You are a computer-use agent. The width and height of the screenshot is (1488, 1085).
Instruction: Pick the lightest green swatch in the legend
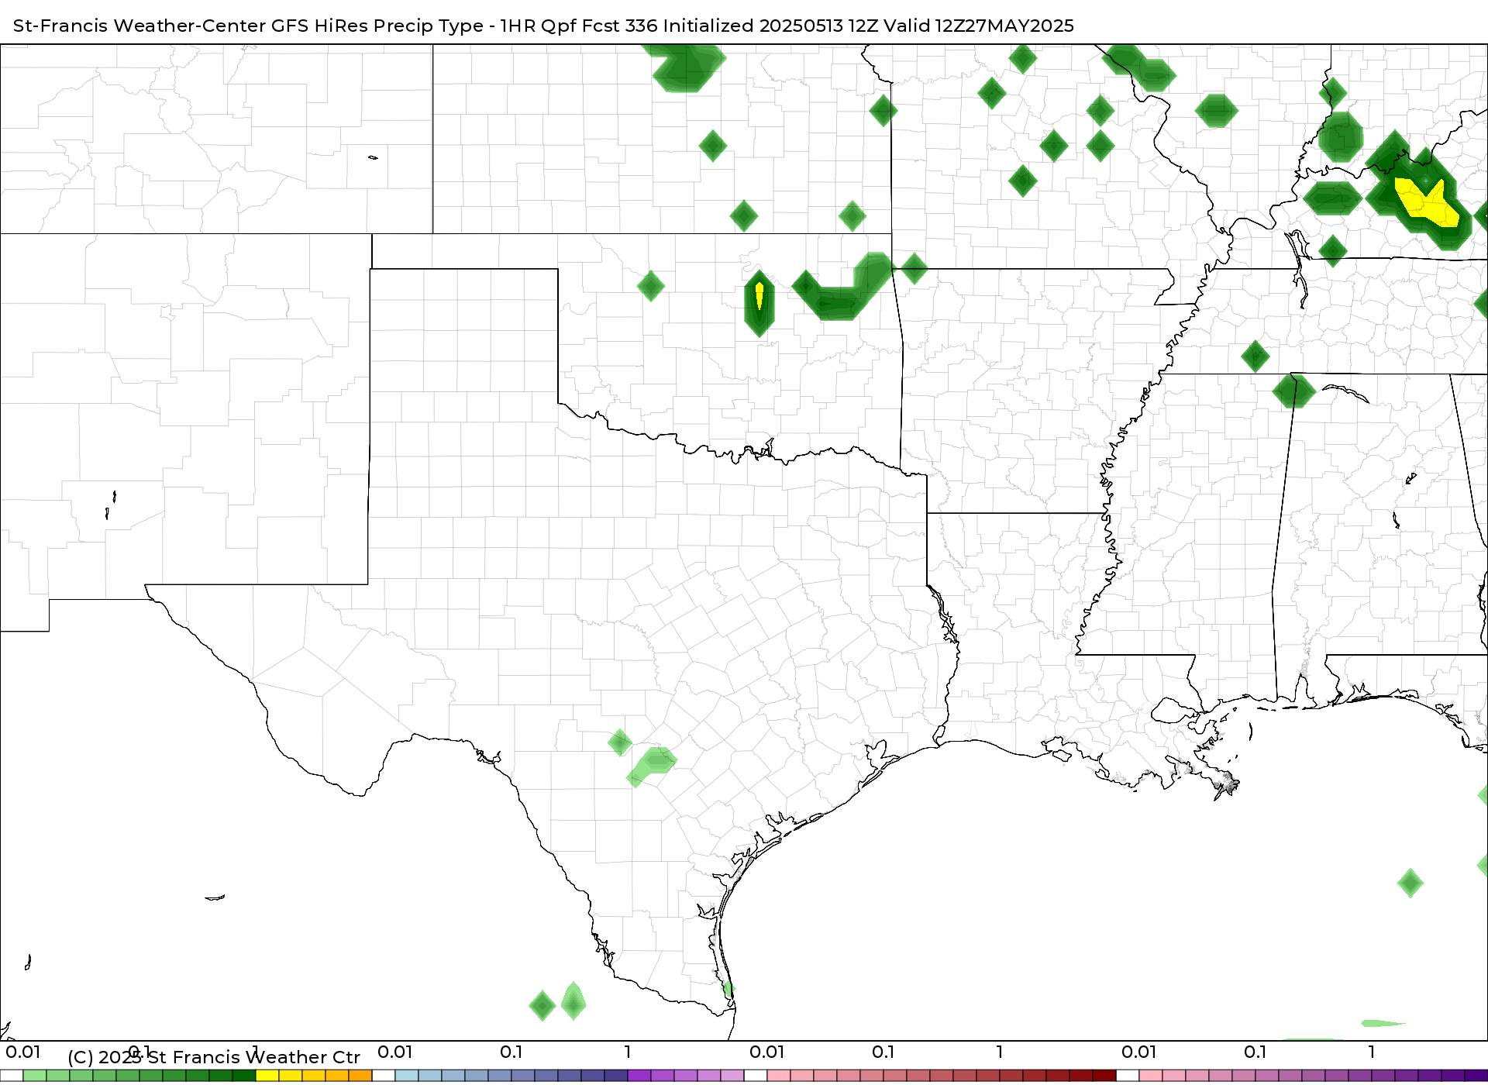pos(35,1076)
